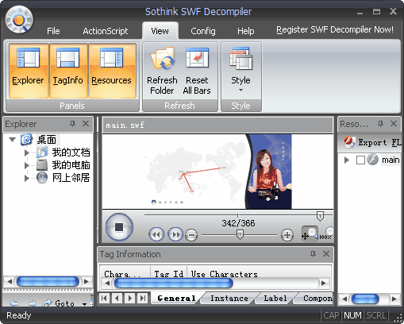The image size is (404, 324).
Task: Click Reset All Bars icon
Action: pos(197,58)
